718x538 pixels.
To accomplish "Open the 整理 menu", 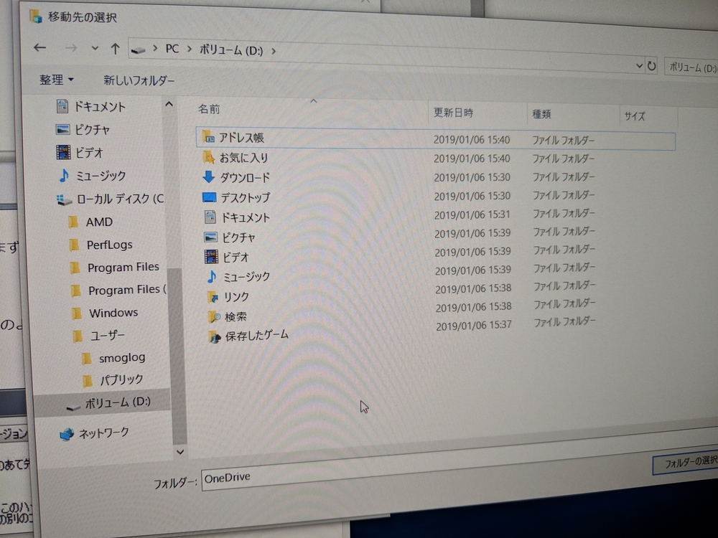I will pos(56,80).
